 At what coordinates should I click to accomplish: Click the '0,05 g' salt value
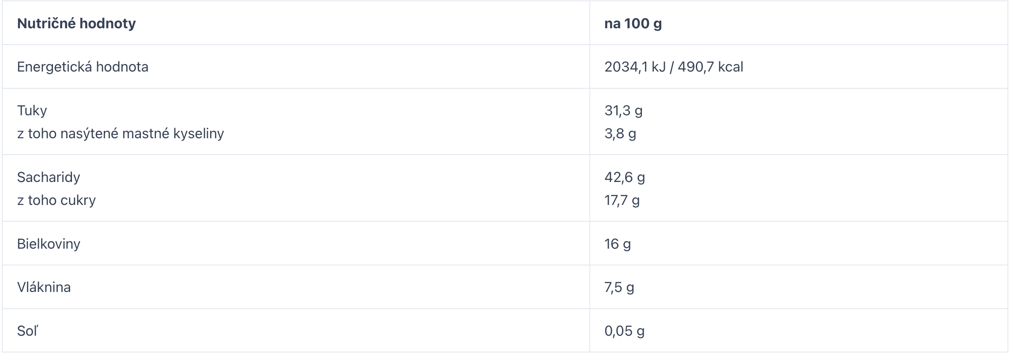[624, 331]
